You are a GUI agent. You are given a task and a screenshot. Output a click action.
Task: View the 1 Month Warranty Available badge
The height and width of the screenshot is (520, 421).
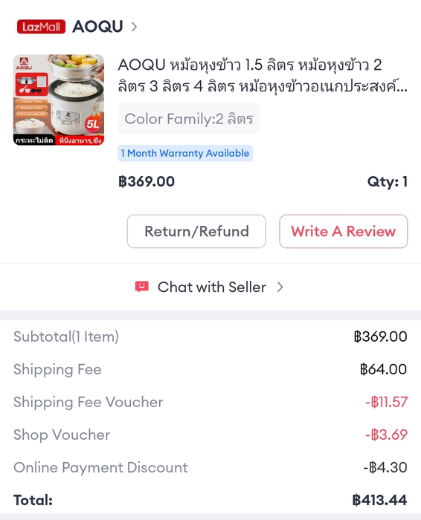pyautogui.click(x=185, y=153)
